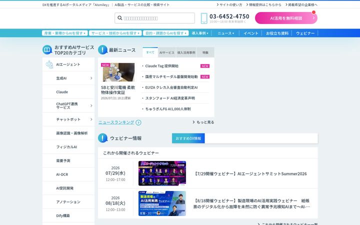Open the ニュースランキング link
The height and width of the screenshot is (225, 360).
pos(116,122)
